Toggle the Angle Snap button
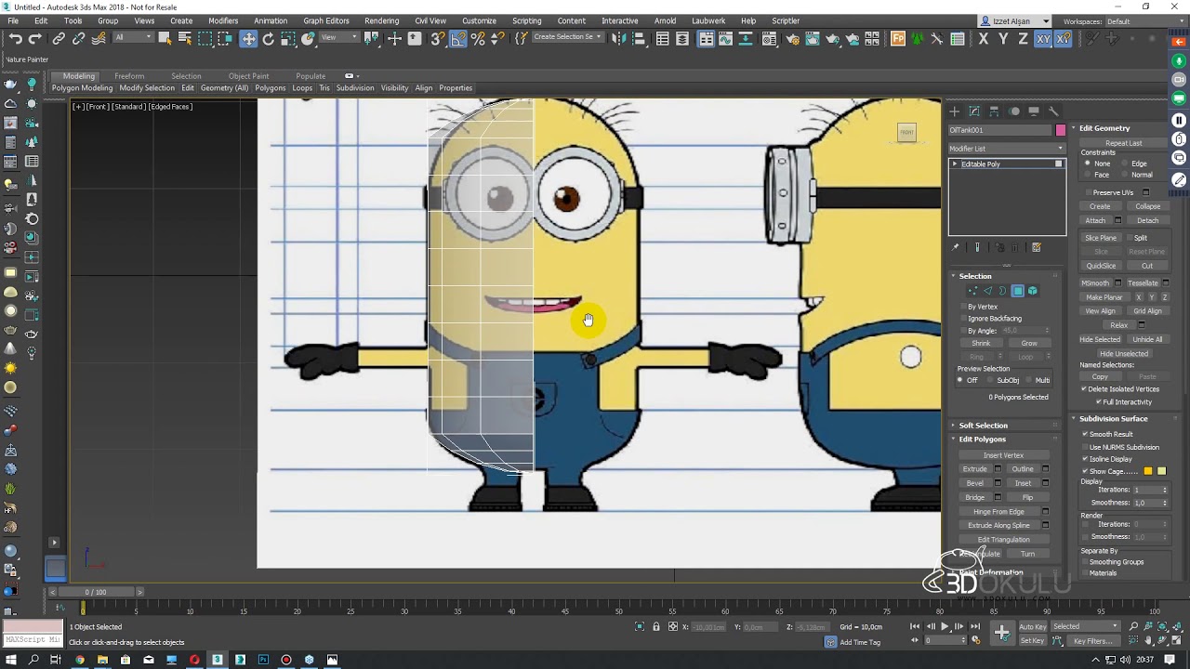 point(458,38)
